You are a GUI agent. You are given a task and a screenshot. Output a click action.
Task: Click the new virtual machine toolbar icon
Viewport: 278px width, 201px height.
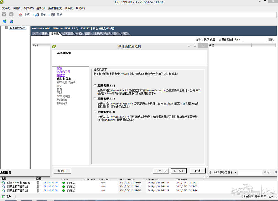5,22
